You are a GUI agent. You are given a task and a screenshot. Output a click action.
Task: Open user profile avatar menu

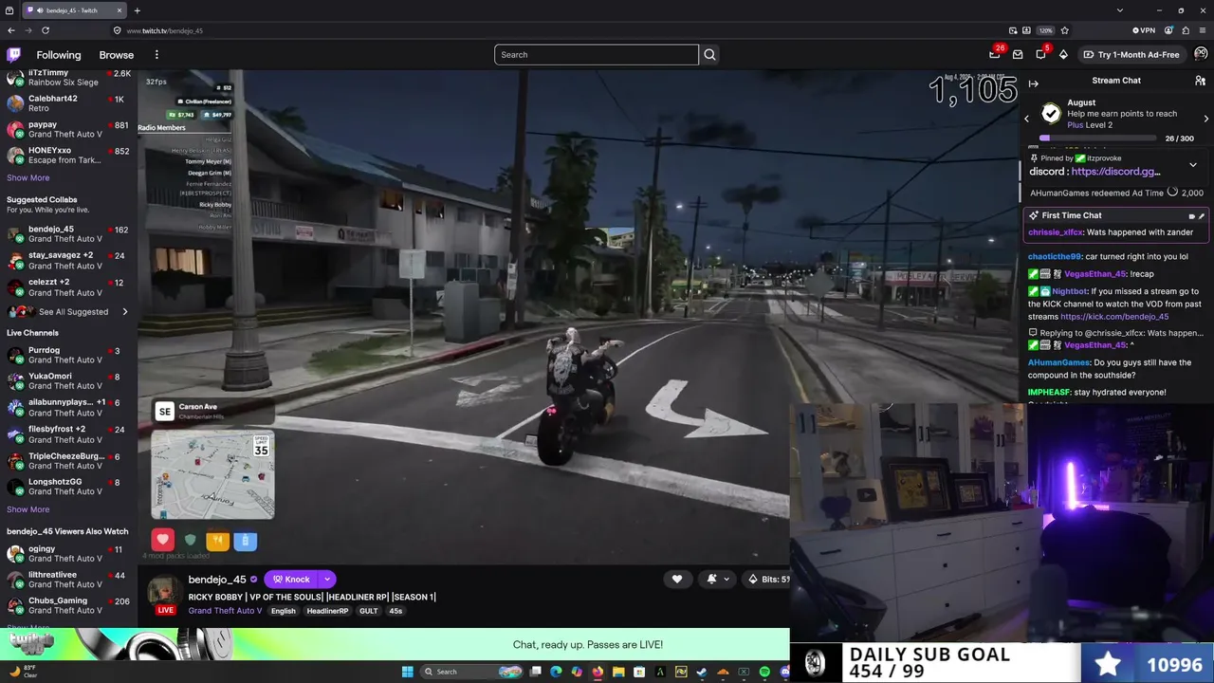[x=1201, y=54]
